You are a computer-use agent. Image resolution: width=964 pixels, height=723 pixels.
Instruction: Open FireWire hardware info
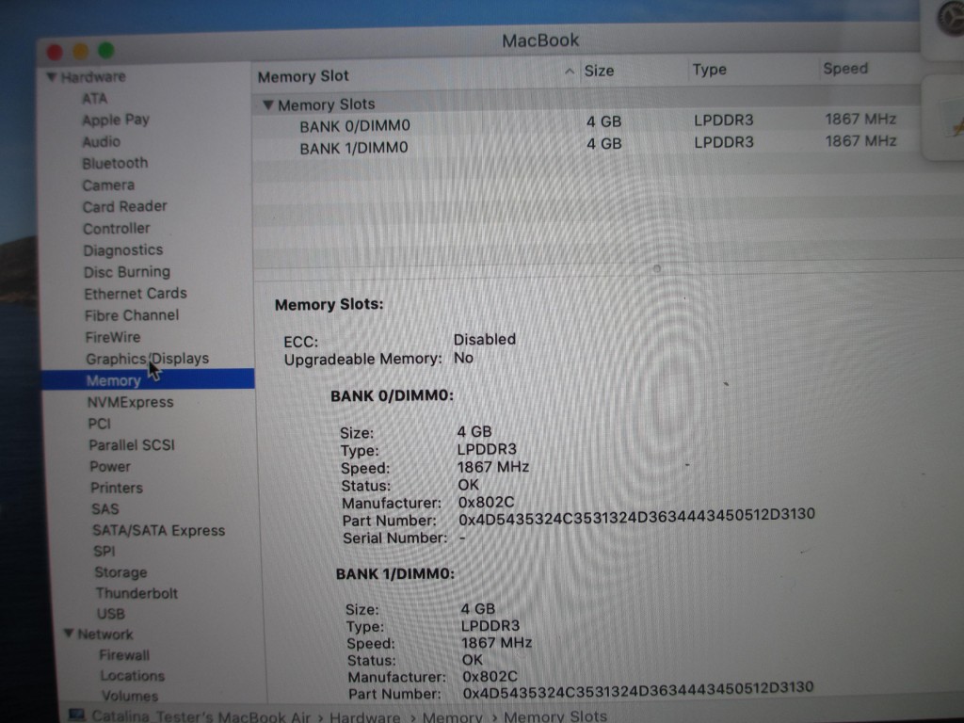113,338
